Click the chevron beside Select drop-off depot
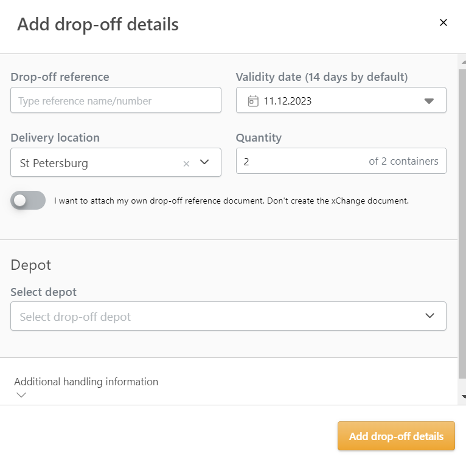 pyautogui.click(x=429, y=316)
